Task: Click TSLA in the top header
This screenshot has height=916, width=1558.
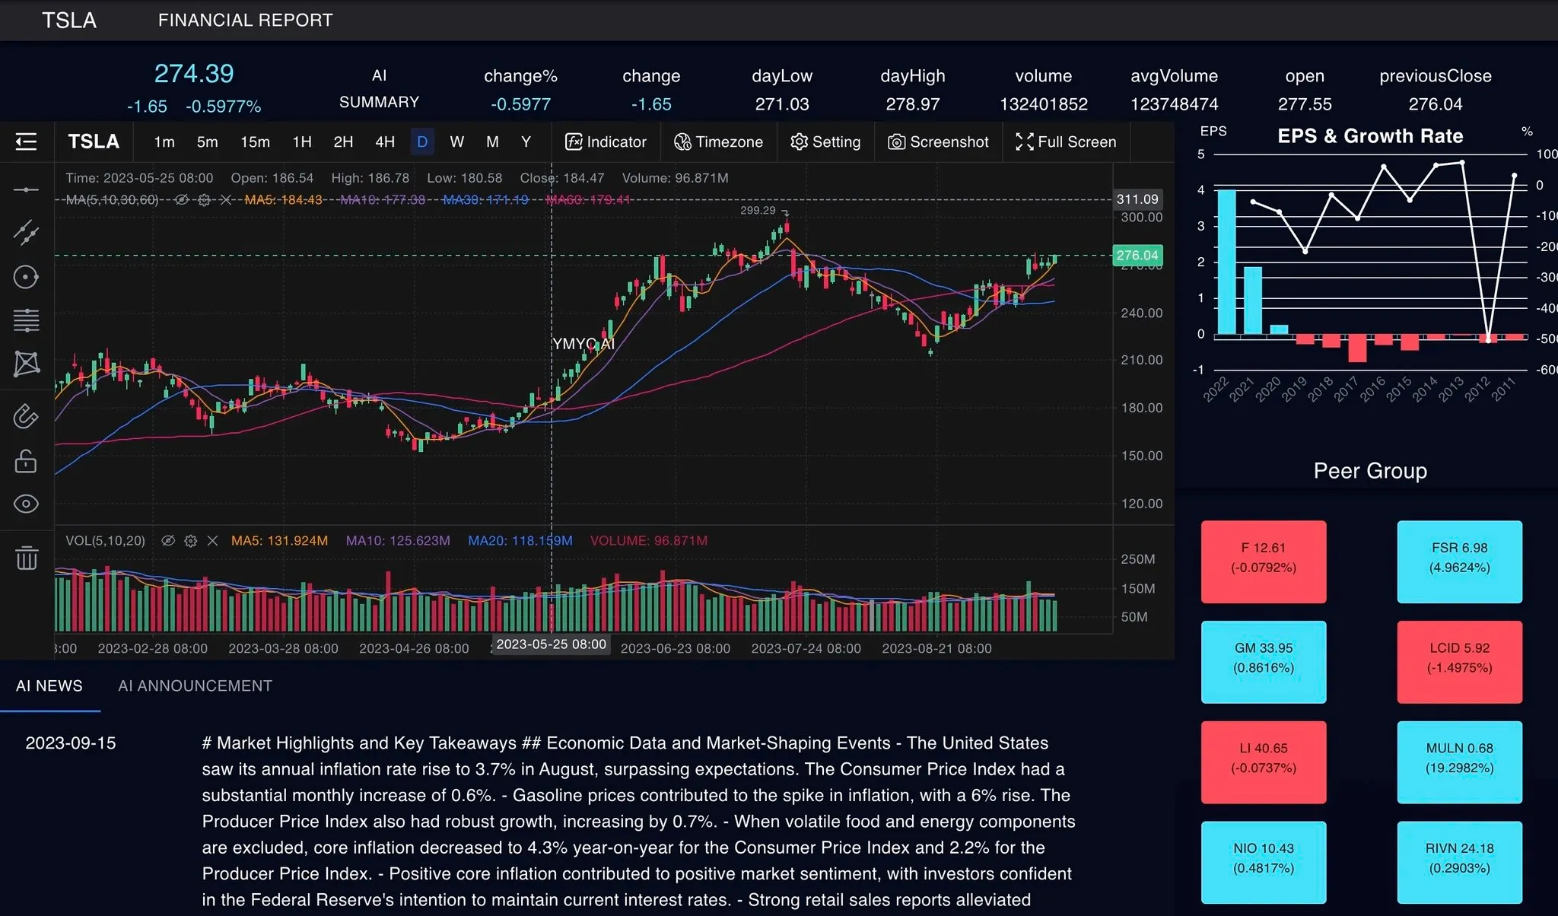Action: (x=69, y=21)
